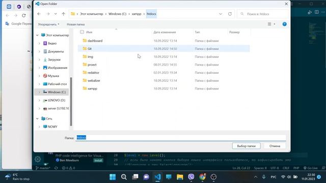Jump to Этот компьютер in address bar
Viewport: 326px width, 183px height.
(x=92, y=14)
